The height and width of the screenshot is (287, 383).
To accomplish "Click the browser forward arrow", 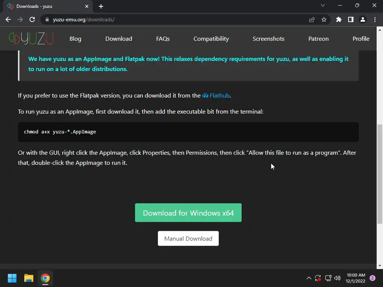I will click(x=20, y=19).
